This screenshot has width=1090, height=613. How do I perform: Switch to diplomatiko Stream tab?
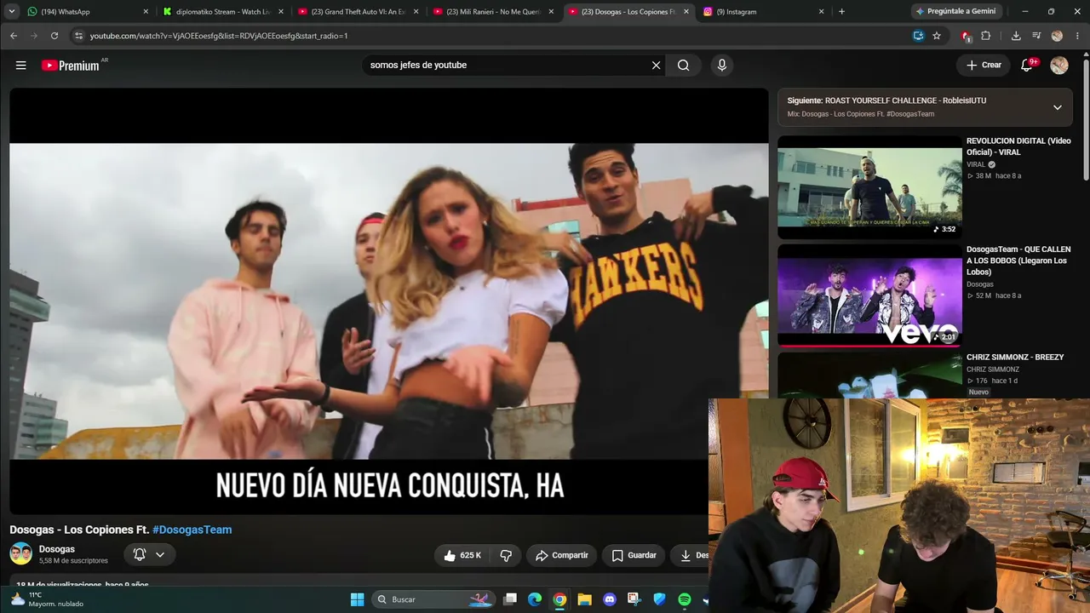coord(223,12)
